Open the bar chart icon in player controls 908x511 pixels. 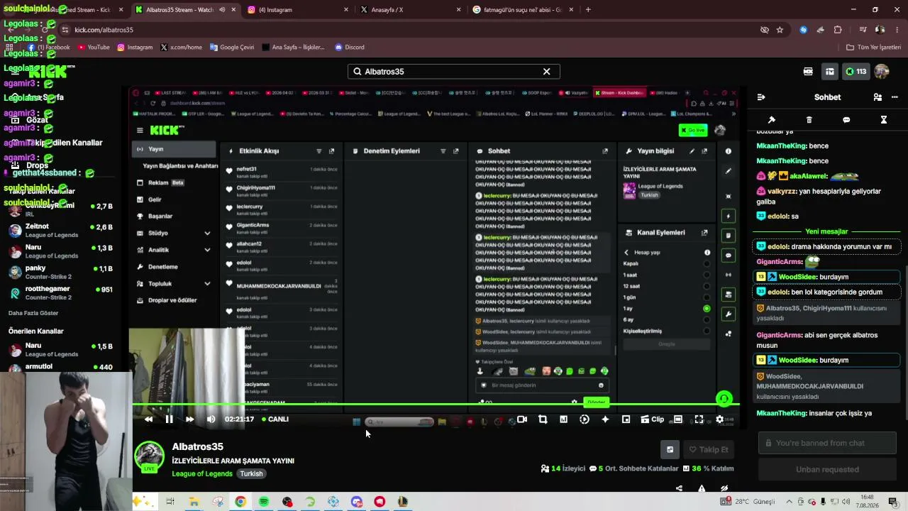coord(563,419)
